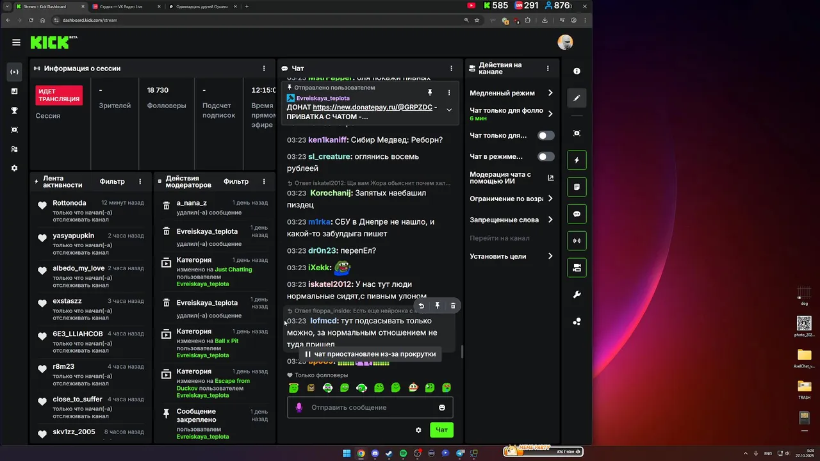Send message with green Чат button
Image resolution: width=820 pixels, height=461 pixels.
[441, 430]
